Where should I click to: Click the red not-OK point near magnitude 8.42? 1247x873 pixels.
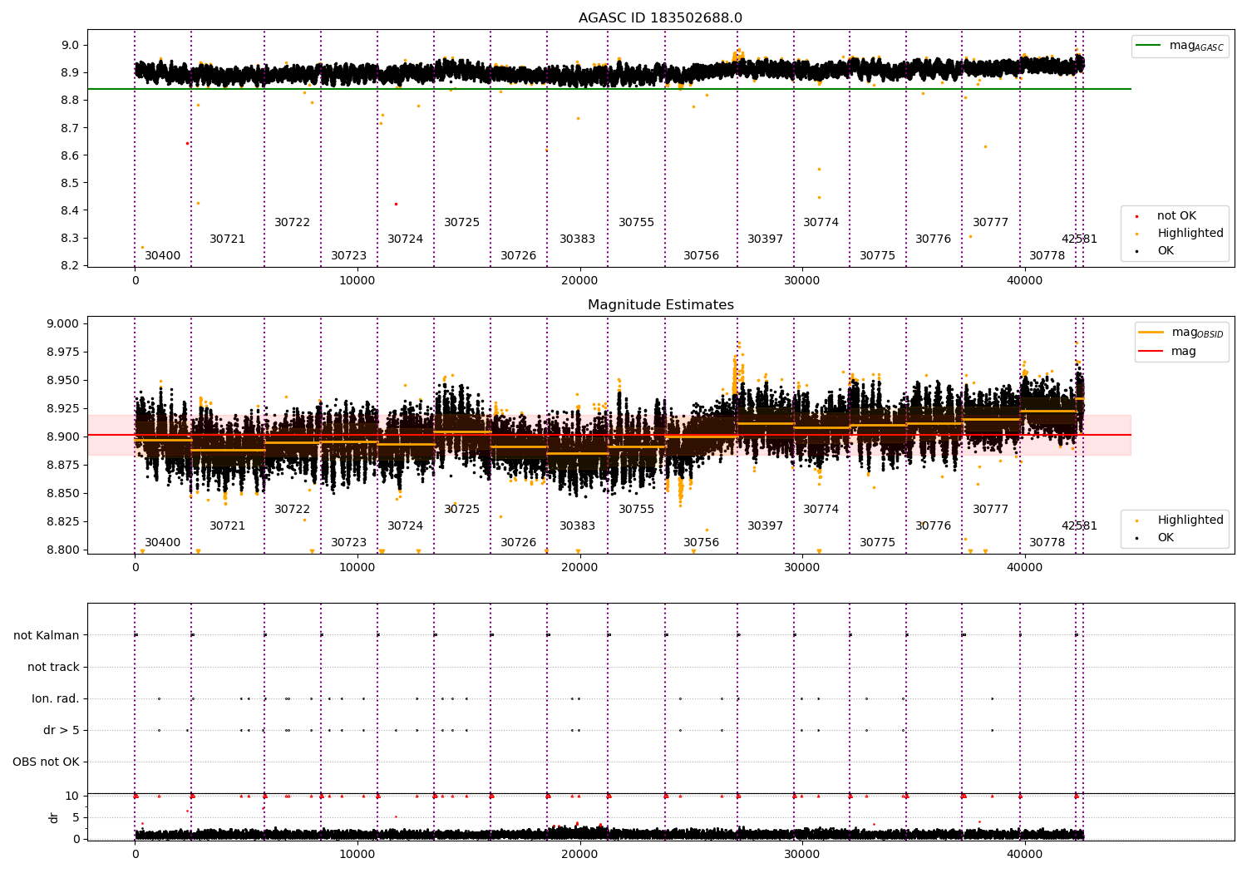pos(396,204)
